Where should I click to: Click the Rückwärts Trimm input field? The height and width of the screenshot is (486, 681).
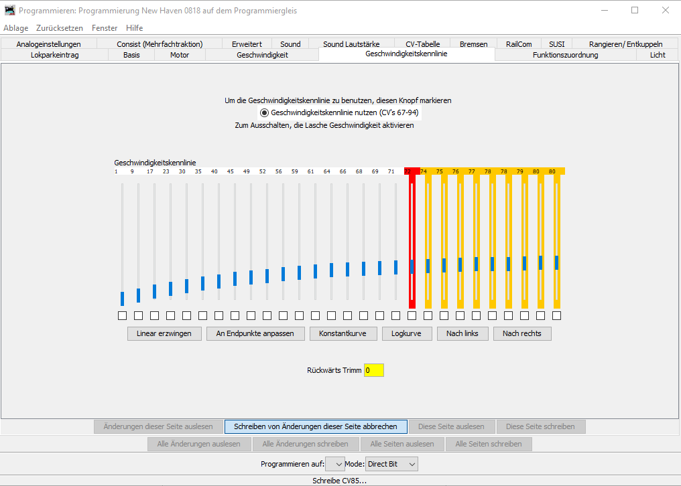coord(373,370)
